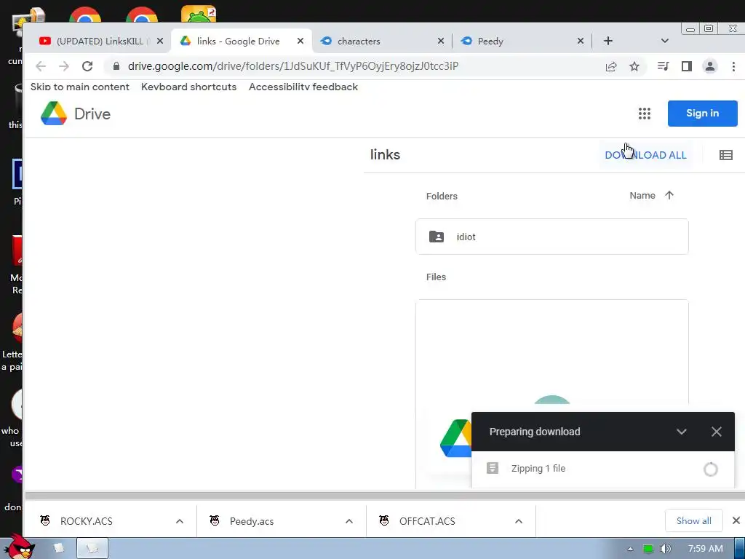The image size is (745, 559).
Task: Open the Google apps grid
Action: point(645,114)
